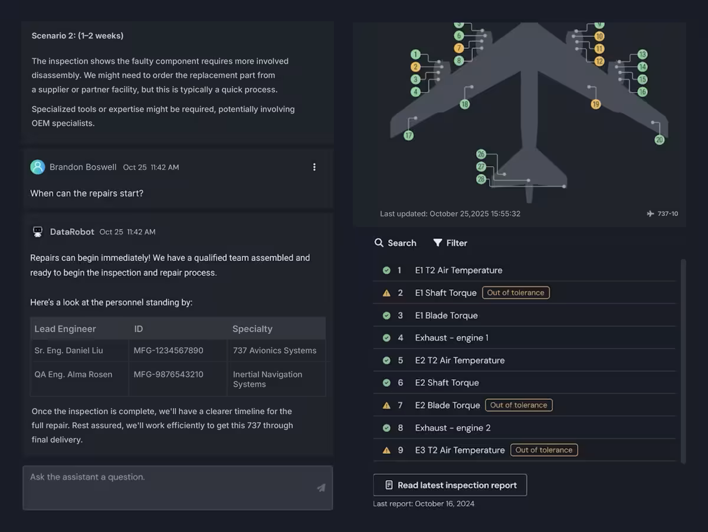The height and width of the screenshot is (532, 708).
Task: Select sensor marker 13 on right engine
Action: (x=643, y=54)
